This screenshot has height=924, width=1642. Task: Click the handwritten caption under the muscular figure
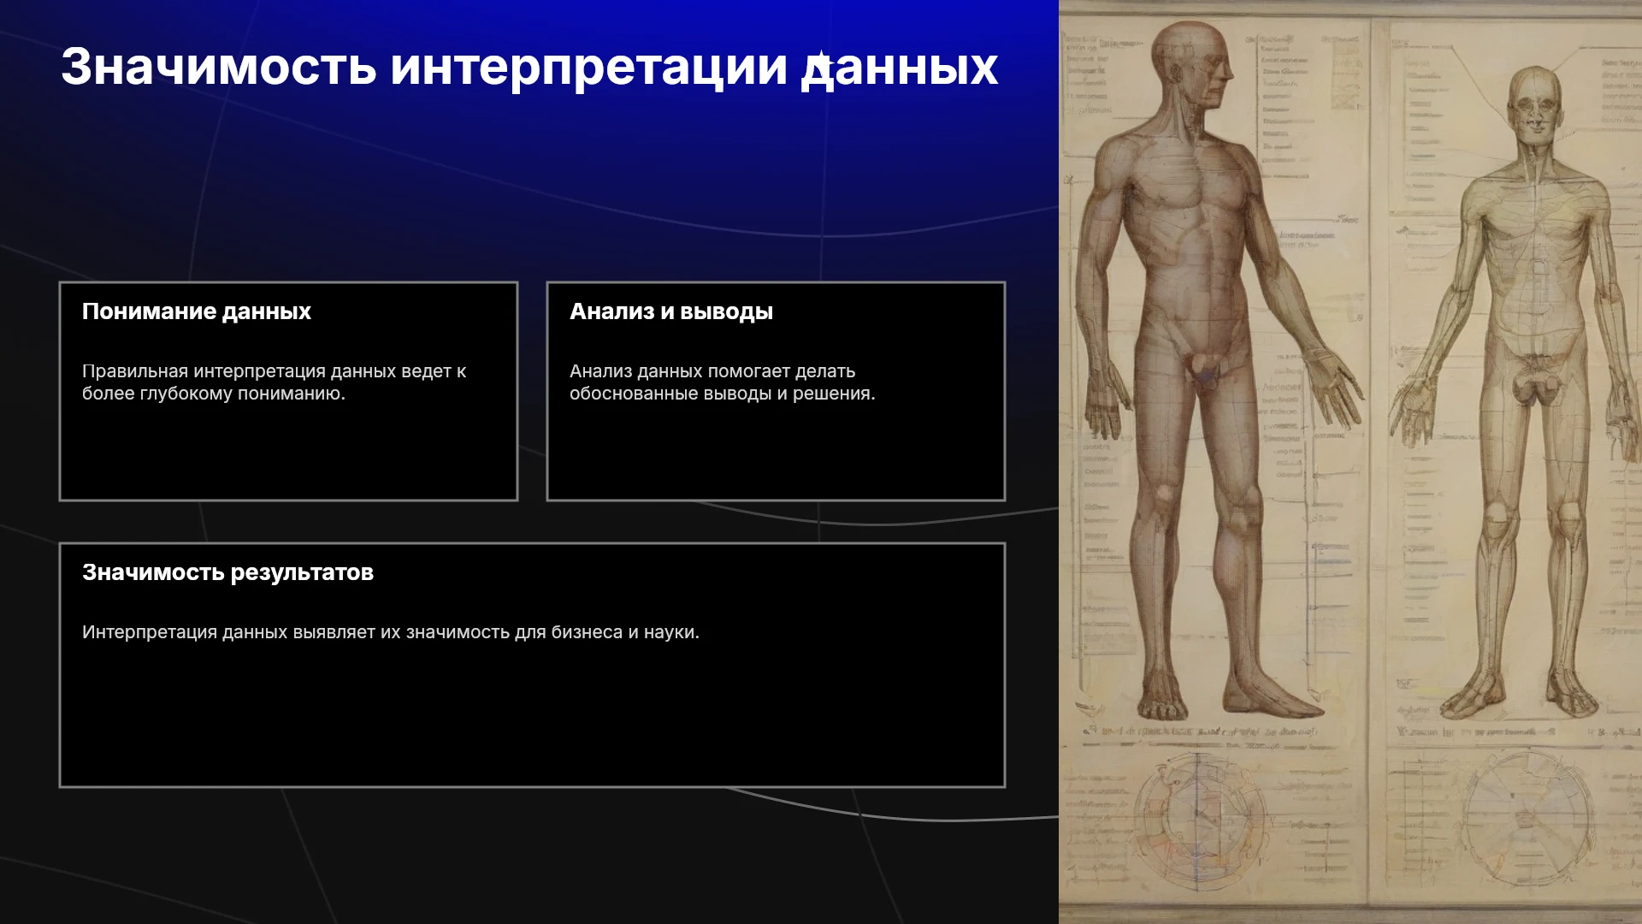click(x=1202, y=732)
